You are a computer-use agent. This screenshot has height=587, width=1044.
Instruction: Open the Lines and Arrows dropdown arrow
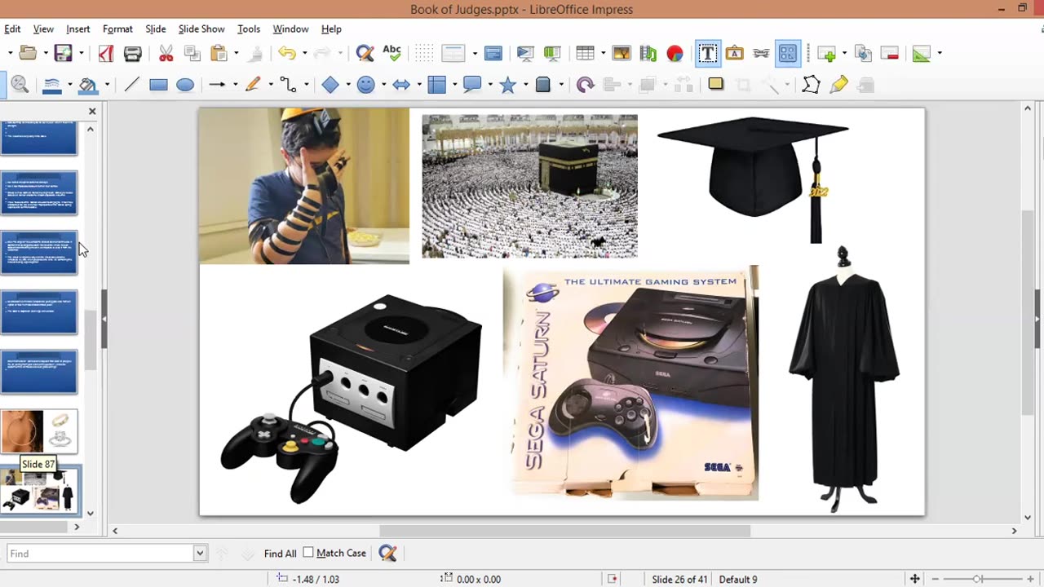[234, 84]
